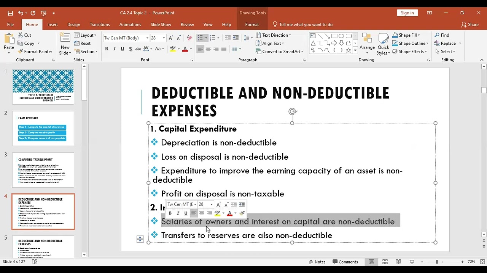487x273 pixels.
Task: Center text in ribbon Paragraph group
Action: point(208,49)
